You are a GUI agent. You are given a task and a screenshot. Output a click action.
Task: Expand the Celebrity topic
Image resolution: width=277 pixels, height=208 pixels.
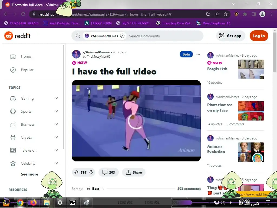56,163
